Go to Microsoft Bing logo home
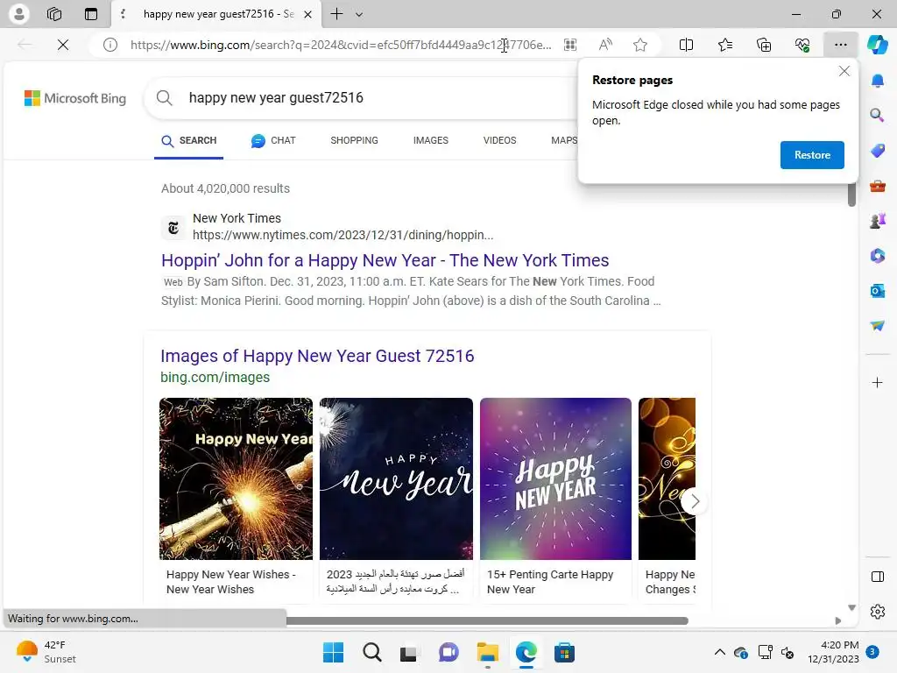The width and height of the screenshot is (897, 673). [x=75, y=98]
